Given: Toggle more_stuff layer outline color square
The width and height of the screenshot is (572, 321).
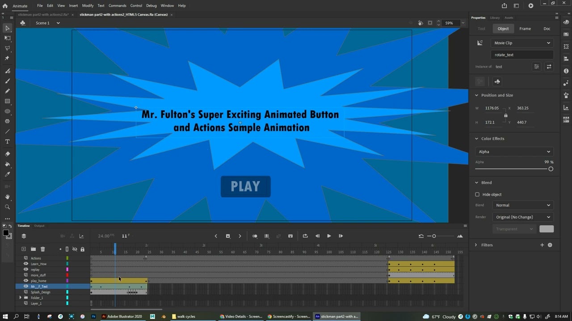Looking at the screenshot, I should point(67,275).
